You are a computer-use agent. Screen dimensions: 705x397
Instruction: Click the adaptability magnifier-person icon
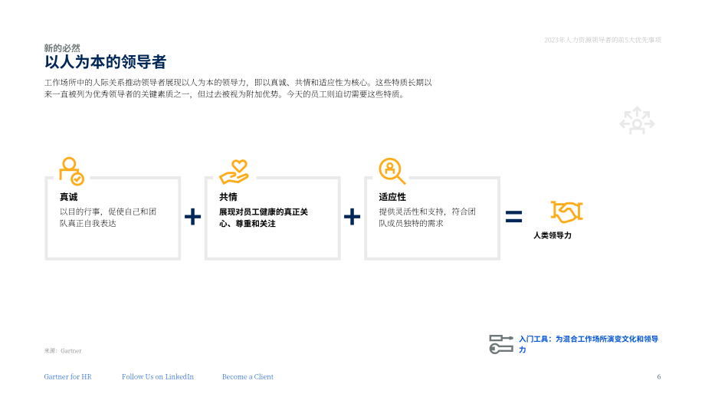click(x=392, y=171)
